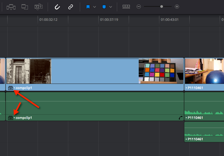Click the Replace clip edit icon
The width and height of the screenshot is (224, 156).
(x=38, y=7)
